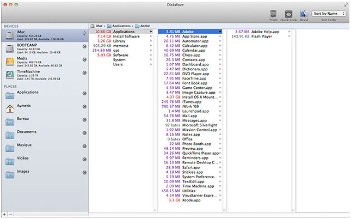Viewport: 351px width, 219px height.
Task: Click the circle button beside Applications place
Action: tap(84, 94)
